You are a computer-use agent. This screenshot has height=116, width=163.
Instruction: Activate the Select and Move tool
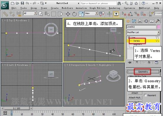pos(68,14)
